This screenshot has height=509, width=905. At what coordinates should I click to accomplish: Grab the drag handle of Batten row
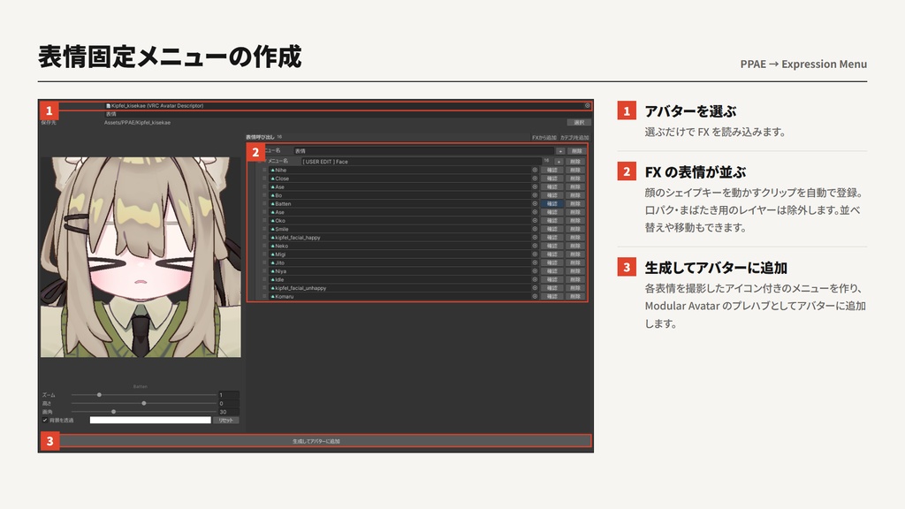pyautogui.click(x=264, y=204)
